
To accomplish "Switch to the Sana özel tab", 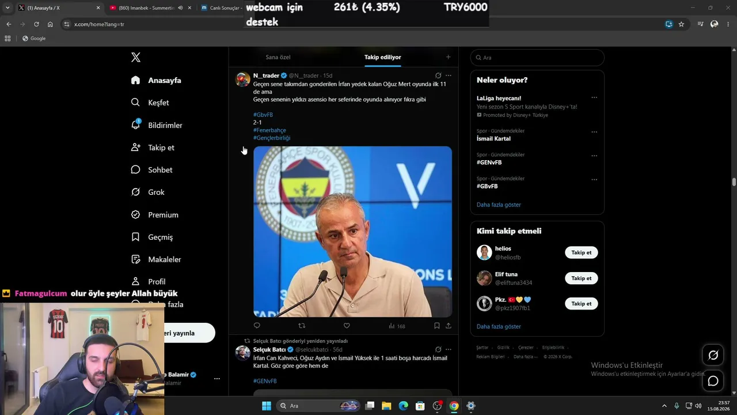I will [278, 57].
